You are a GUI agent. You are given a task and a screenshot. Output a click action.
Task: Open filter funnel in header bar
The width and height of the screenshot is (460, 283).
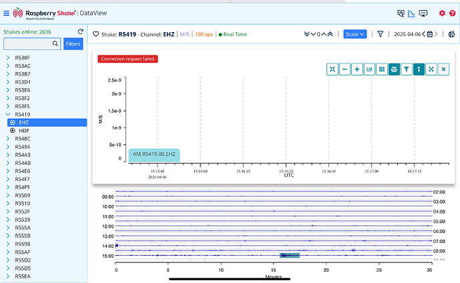coord(380,34)
